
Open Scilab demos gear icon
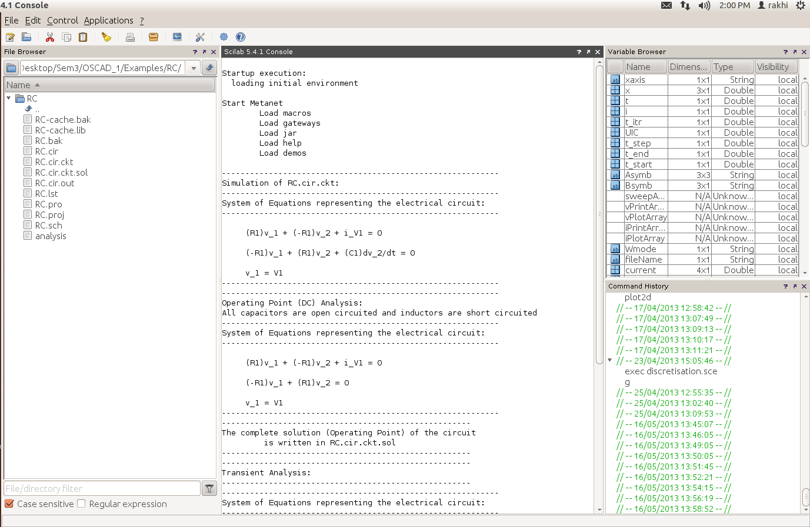(224, 37)
